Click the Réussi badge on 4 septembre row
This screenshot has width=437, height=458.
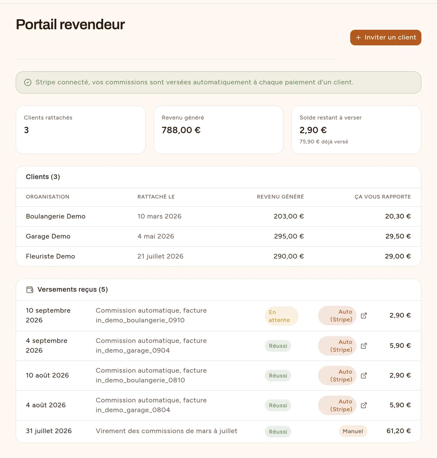tap(278, 346)
